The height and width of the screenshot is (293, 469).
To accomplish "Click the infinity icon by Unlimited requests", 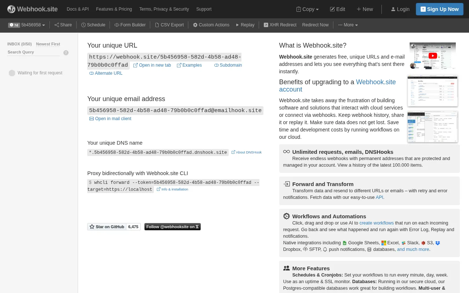I will 287,152.
